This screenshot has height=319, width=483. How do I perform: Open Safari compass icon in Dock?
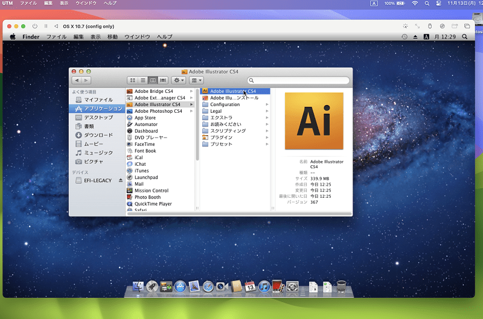tap(208, 286)
